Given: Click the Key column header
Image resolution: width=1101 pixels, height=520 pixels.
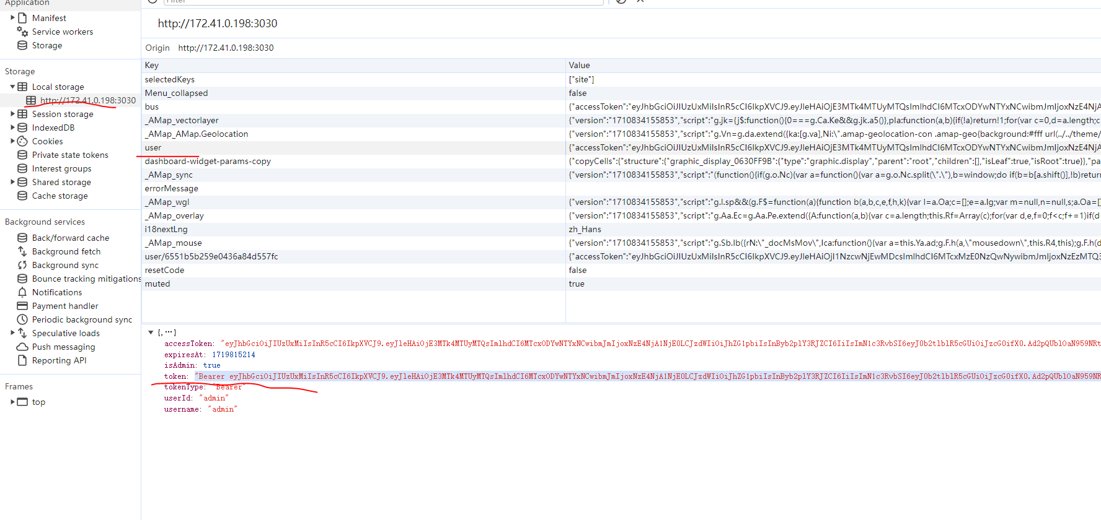Looking at the screenshot, I should (353, 65).
